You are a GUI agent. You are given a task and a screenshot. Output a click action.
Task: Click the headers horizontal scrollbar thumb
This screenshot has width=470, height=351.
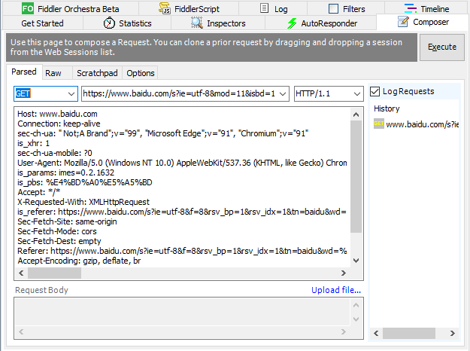point(54,273)
